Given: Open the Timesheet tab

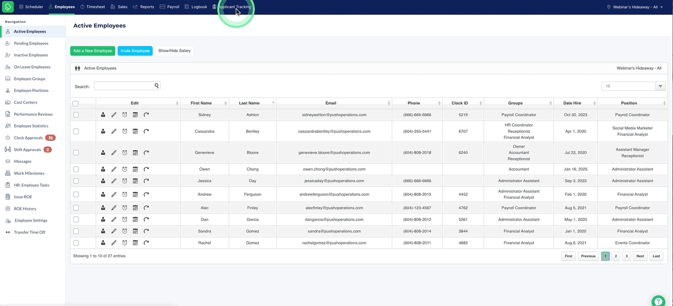Looking at the screenshot, I should tap(93, 7).
